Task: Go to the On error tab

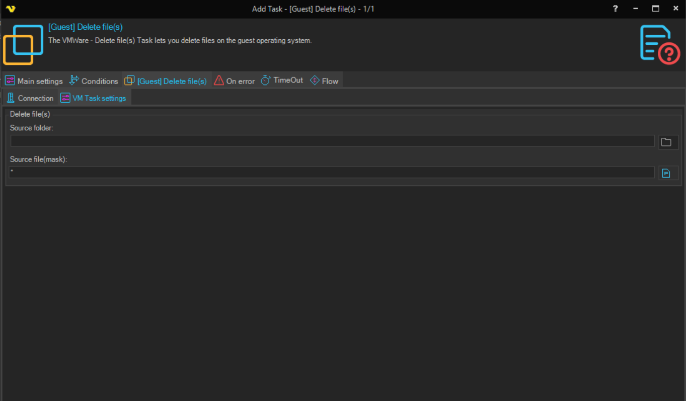Action: (235, 81)
